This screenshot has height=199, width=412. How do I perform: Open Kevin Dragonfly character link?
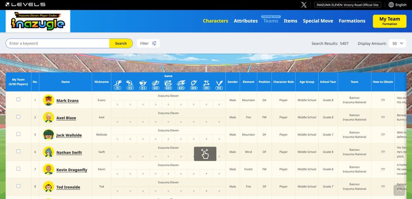coord(72,170)
